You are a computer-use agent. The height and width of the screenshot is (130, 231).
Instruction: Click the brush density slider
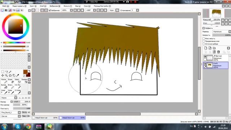(22, 108)
